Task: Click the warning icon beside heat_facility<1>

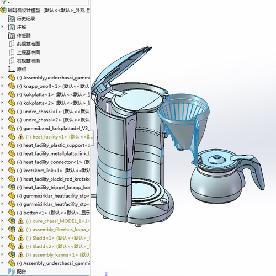Action: [20, 137]
